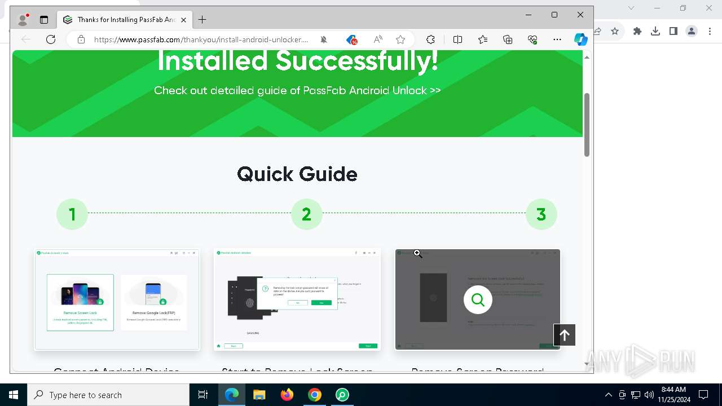The width and height of the screenshot is (722, 406).
Task: Open Chrome profile avatar icon
Action: pos(692,32)
